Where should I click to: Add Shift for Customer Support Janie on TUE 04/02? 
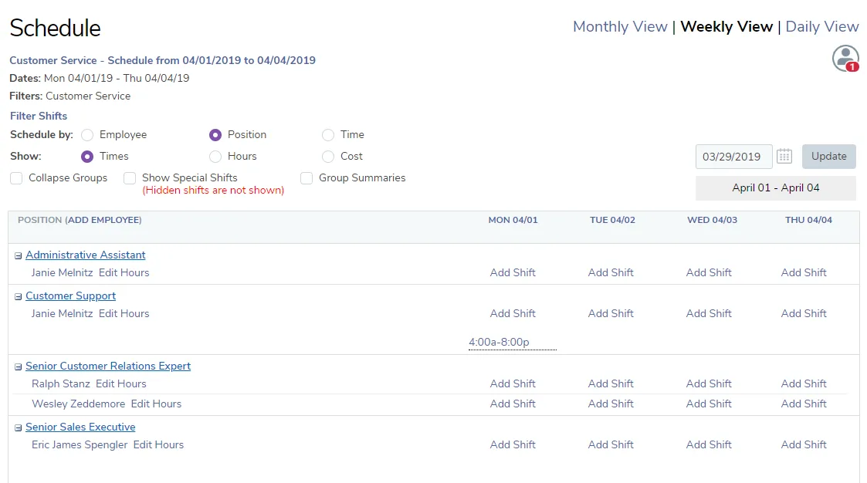click(611, 313)
